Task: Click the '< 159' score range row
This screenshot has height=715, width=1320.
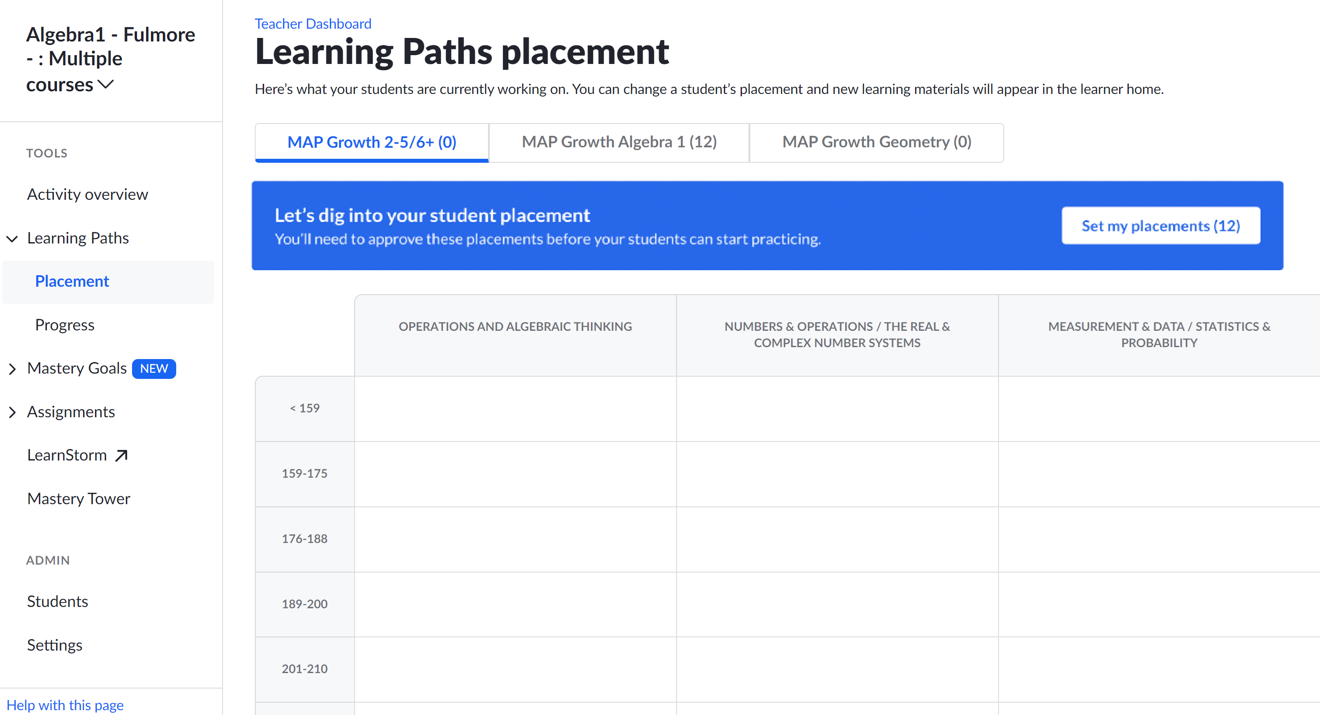Action: pos(304,409)
